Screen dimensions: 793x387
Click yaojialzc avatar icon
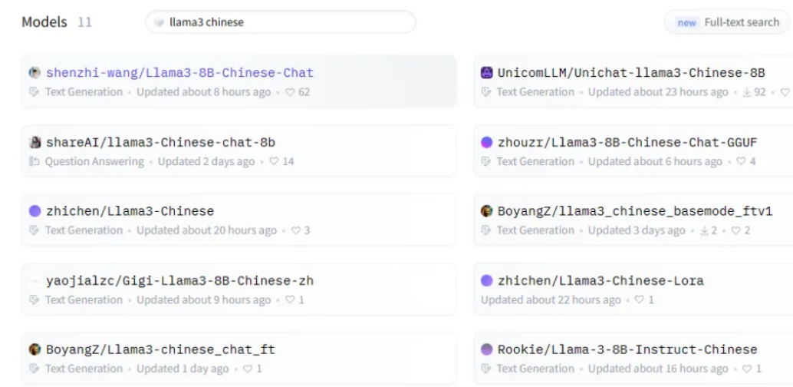35,280
